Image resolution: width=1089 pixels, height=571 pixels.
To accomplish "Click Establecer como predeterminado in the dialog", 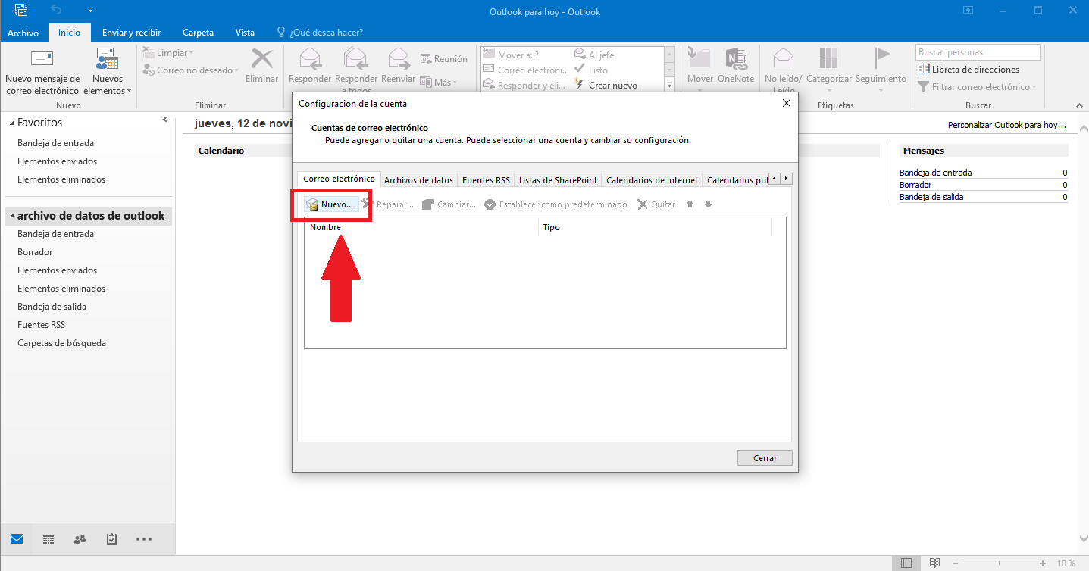I will (x=555, y=204).
